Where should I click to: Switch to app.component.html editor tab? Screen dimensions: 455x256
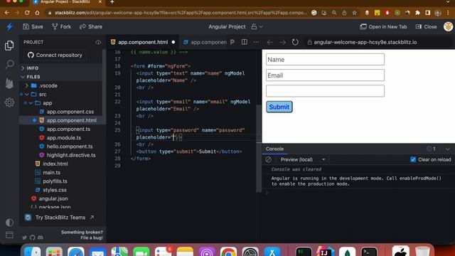click(x=143, y=43)
